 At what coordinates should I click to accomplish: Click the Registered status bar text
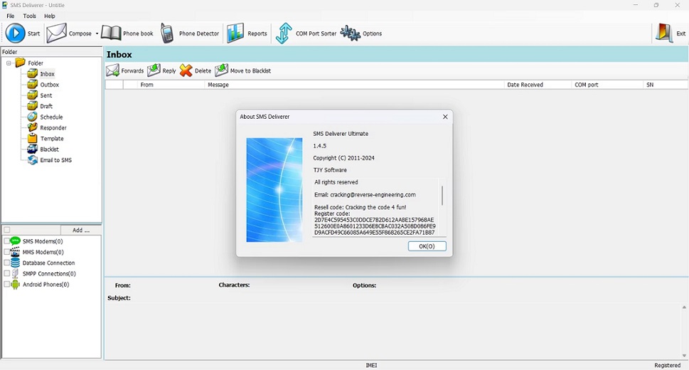click(667, 365)
